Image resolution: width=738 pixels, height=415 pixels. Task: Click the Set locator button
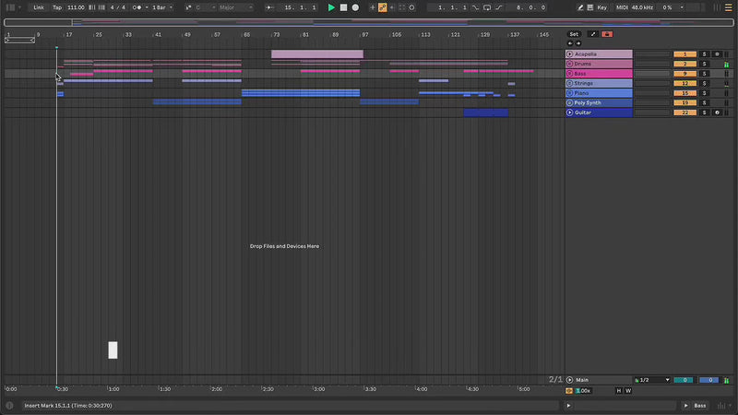click(574, 34)
